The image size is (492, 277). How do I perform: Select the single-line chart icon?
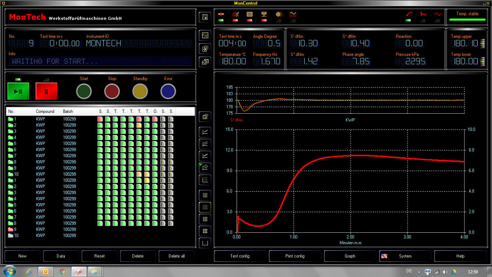pos(205,156)
